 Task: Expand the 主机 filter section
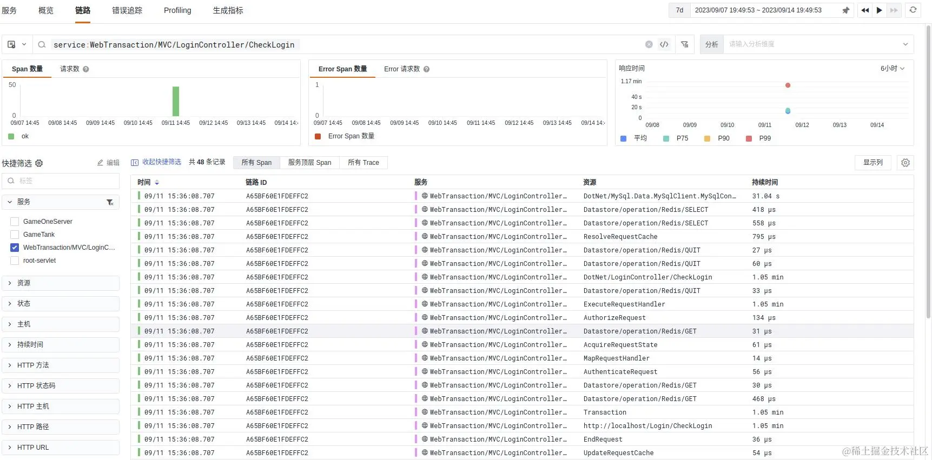pos(61,324)
